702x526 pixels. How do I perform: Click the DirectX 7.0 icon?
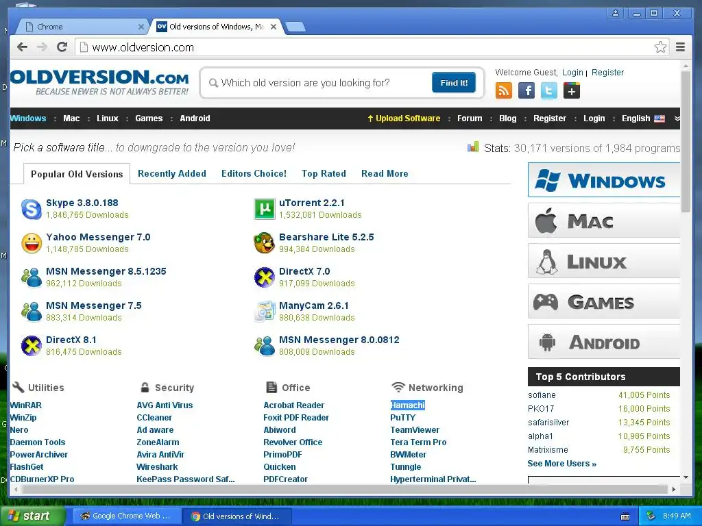click(265, 278)
